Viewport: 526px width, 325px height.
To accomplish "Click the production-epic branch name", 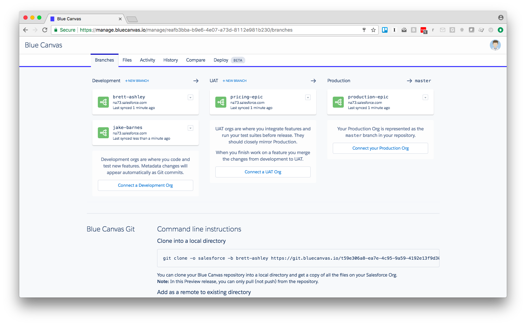I will pyautogui.click(x=368, y=97).
